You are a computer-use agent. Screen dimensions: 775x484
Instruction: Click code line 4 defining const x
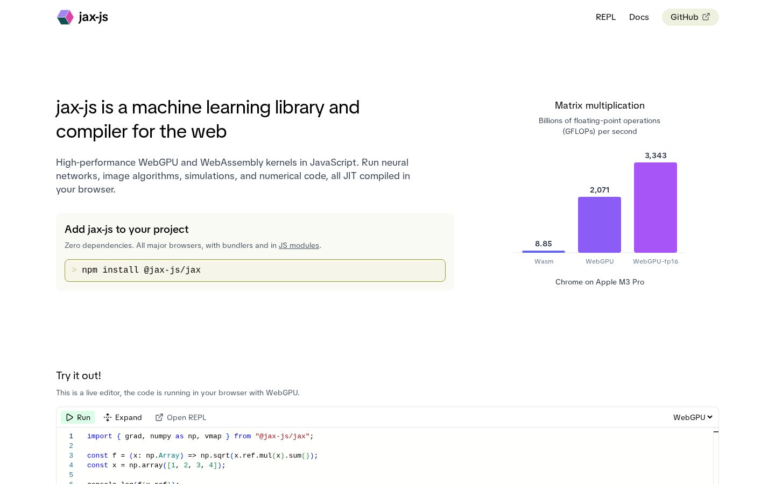(x=156, y=465)
